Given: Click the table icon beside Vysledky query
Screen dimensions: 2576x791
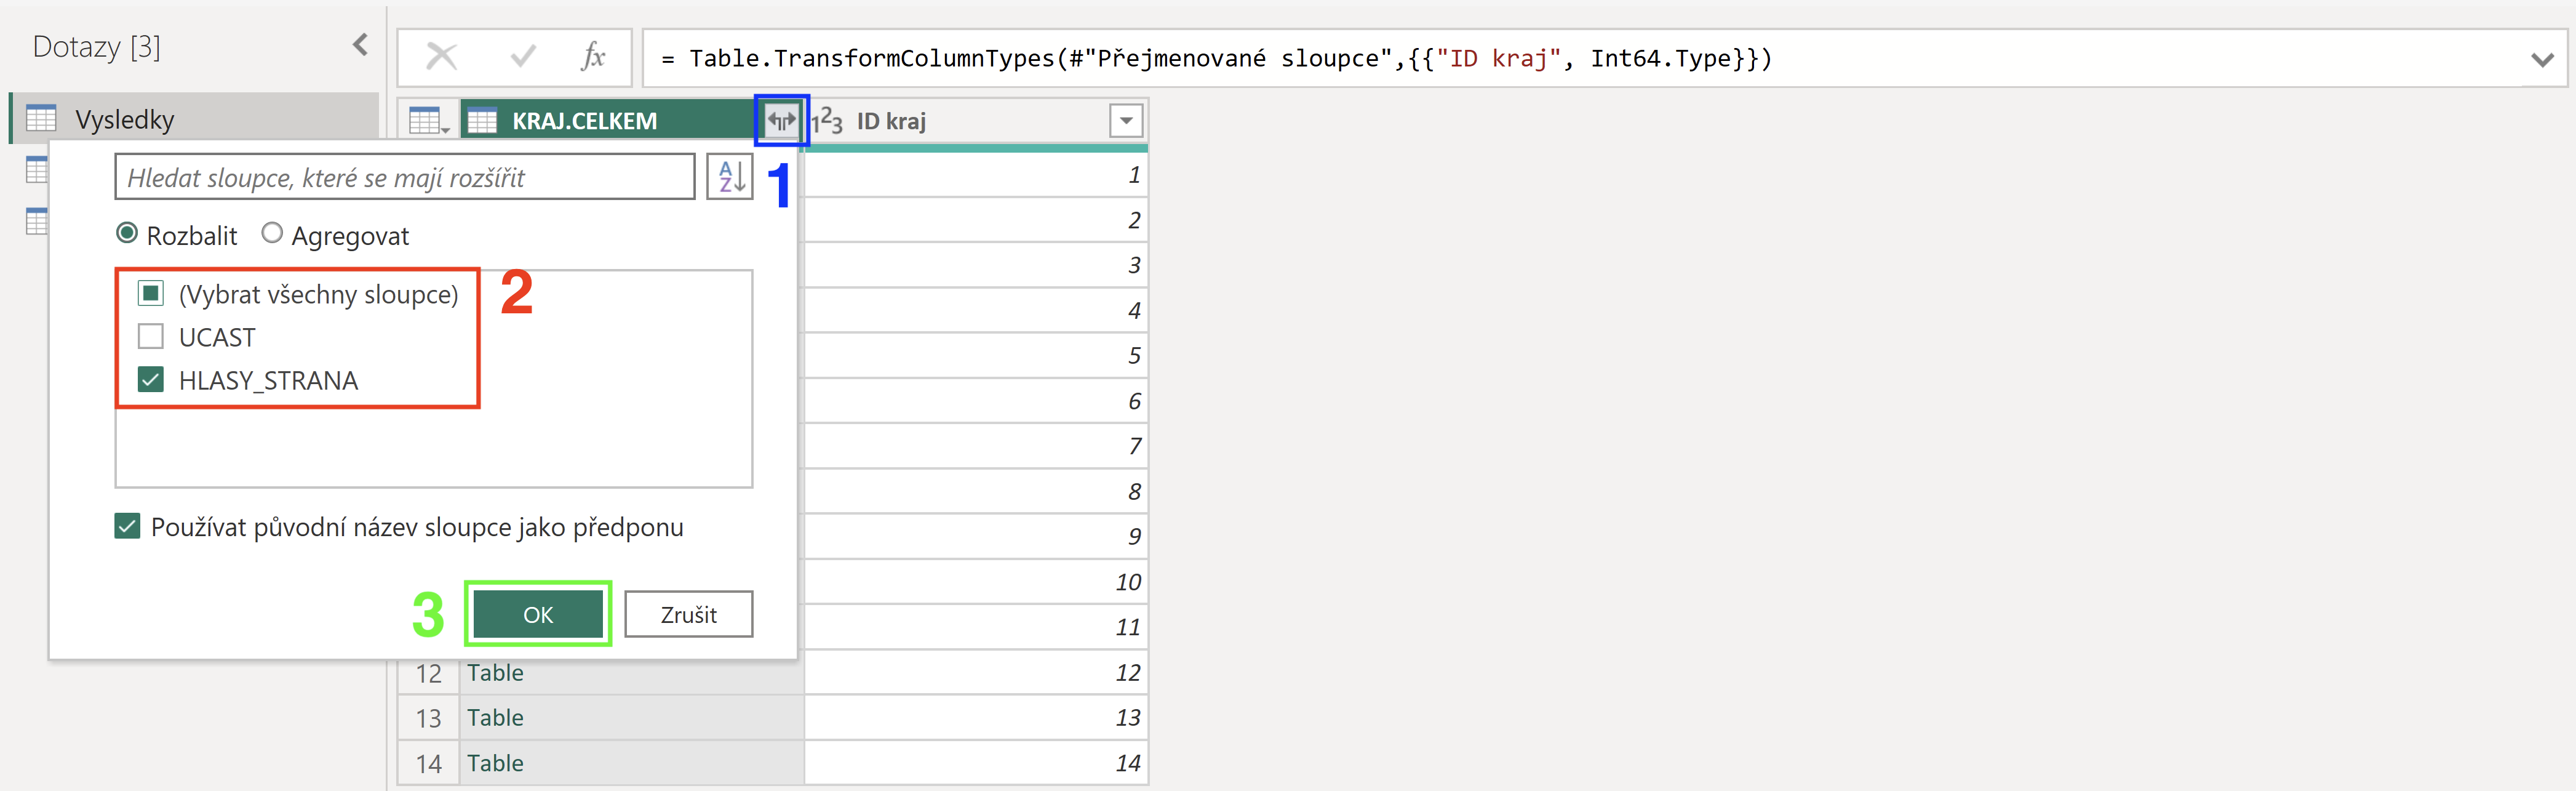Looking at the screenshot, I should coord(41,119).
